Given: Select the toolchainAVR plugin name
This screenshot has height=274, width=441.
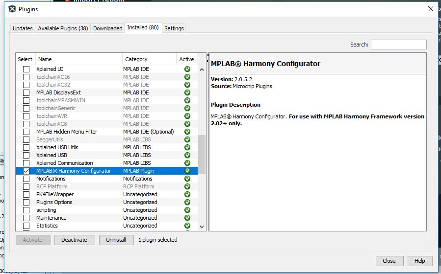Looking at the screenshot, I should pyautogui.click(x=52, y=116).
